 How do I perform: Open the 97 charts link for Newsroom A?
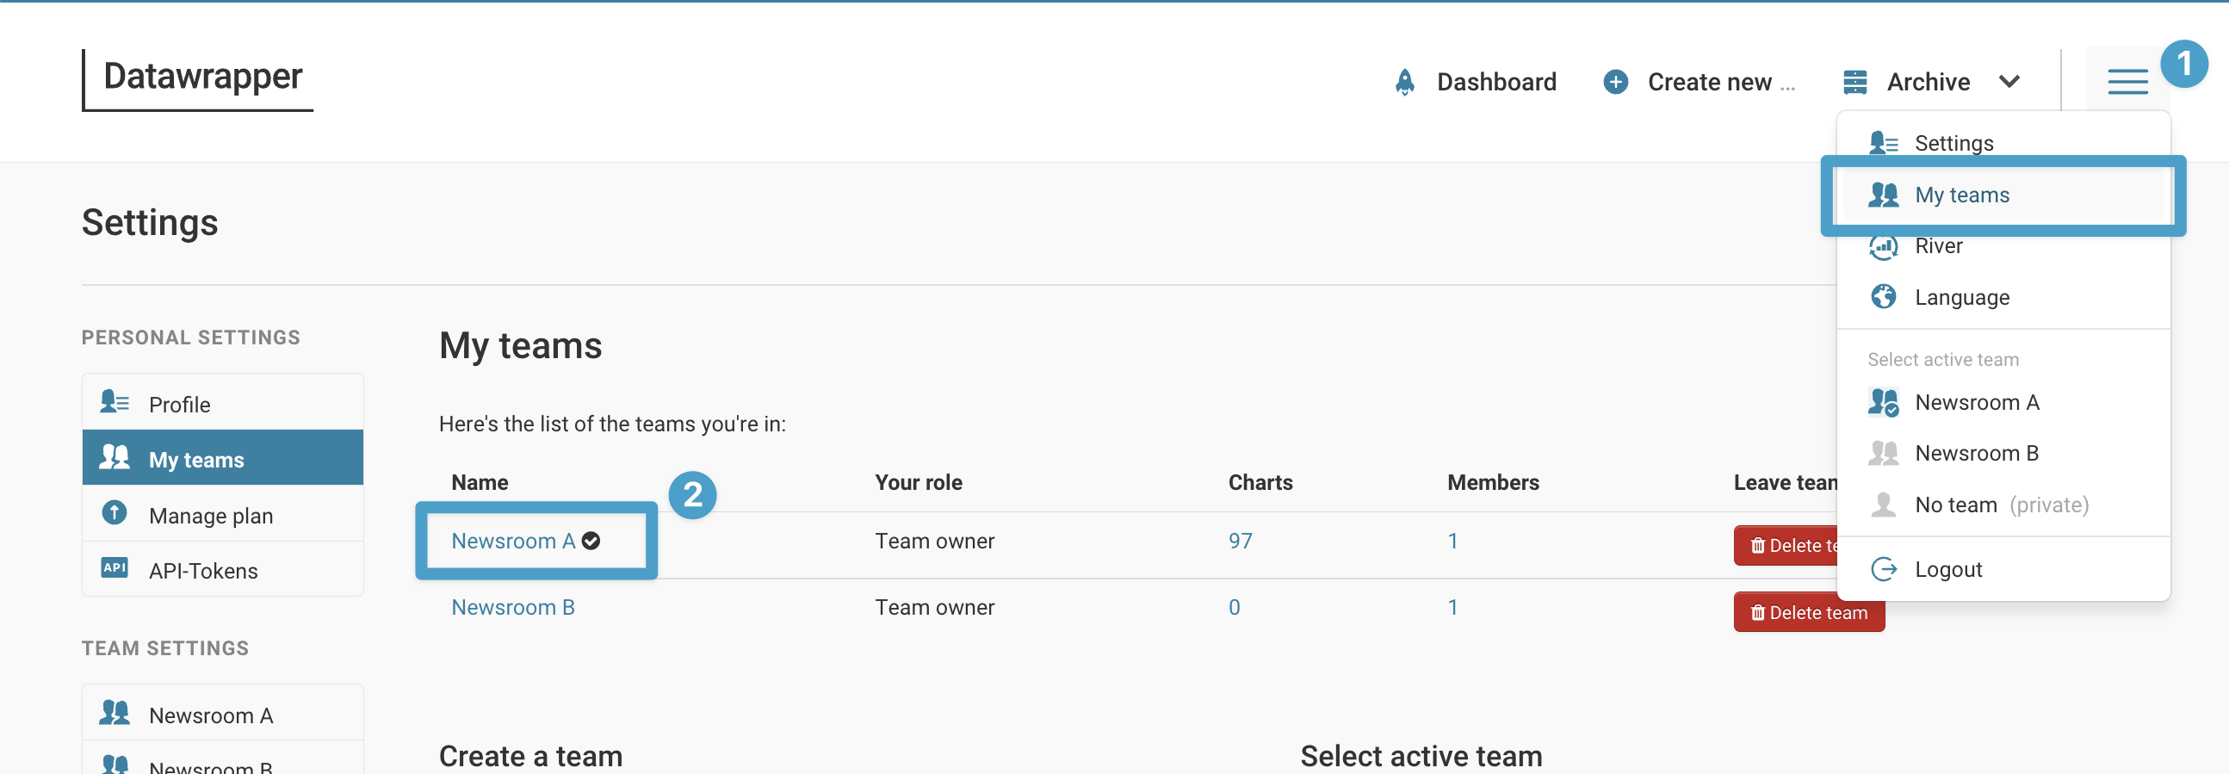pyautogui.click(x=1240, y=541)
